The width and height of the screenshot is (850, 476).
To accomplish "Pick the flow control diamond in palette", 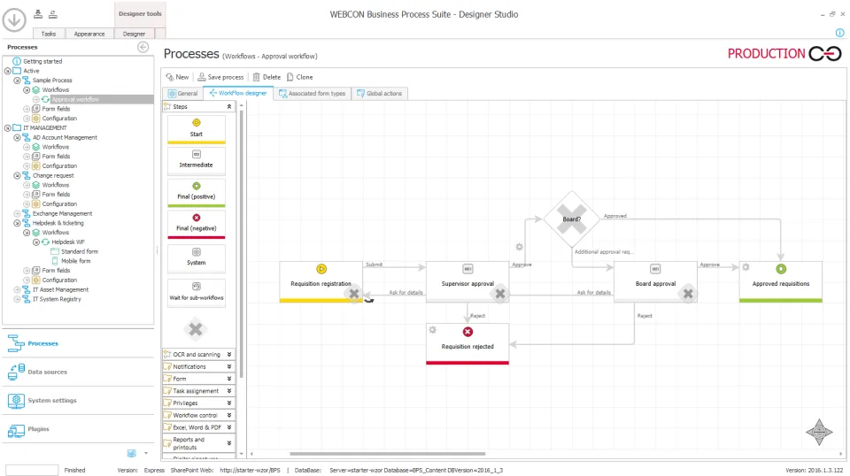I will point(196,329).
